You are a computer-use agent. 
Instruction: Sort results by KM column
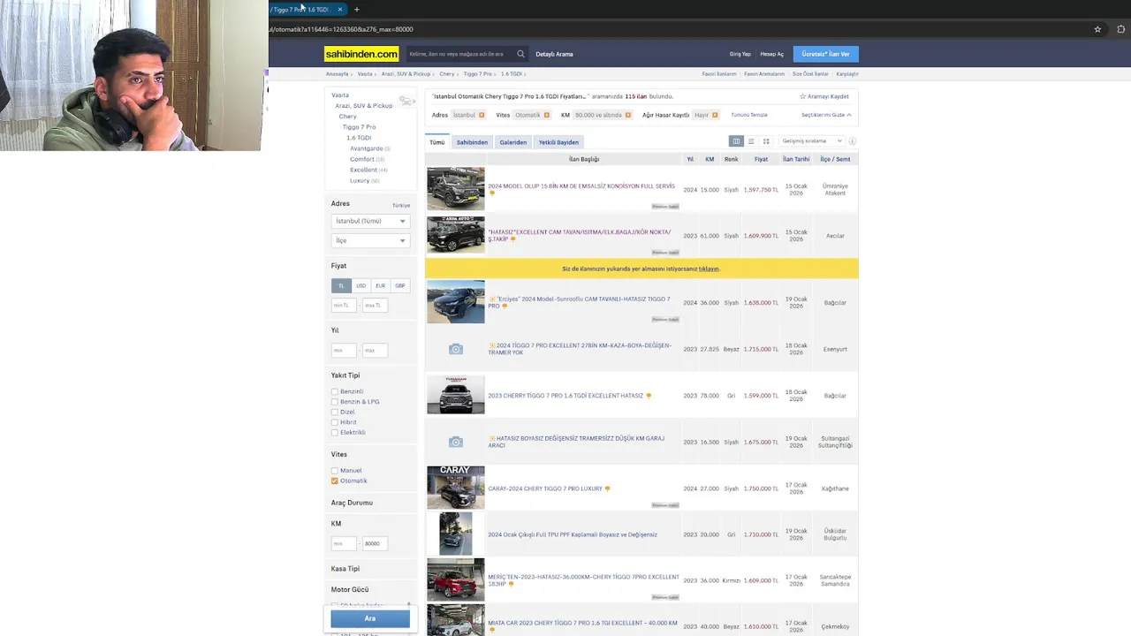tap(710, 159)
